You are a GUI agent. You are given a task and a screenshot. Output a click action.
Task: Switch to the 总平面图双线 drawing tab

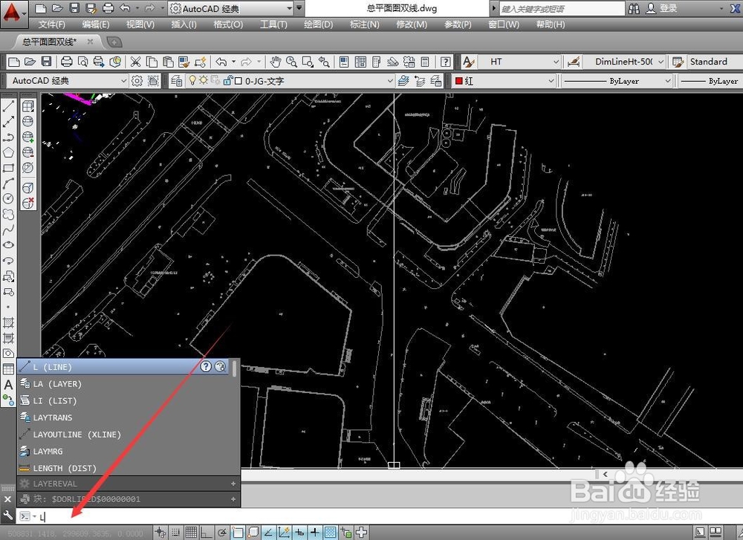point(50,42)
